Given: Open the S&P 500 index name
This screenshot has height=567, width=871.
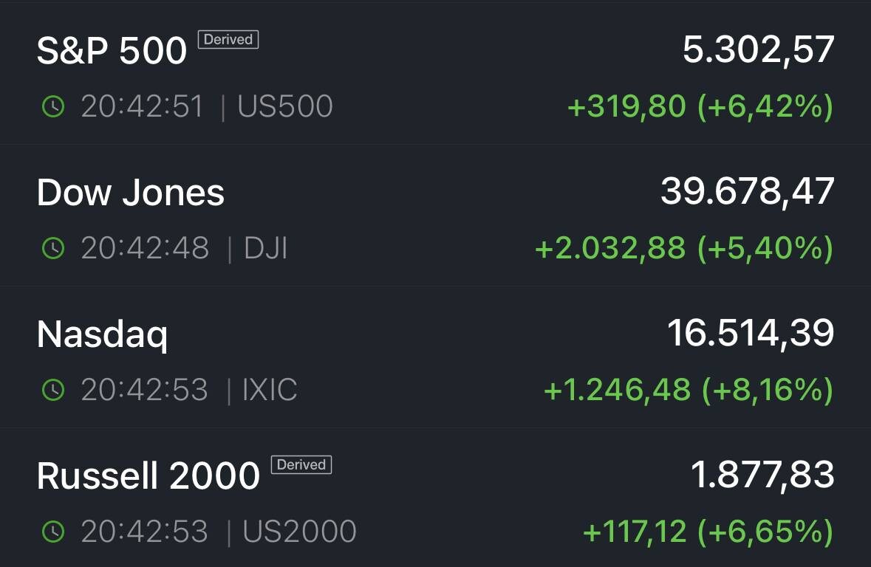Looking at the screenshot, I should point(112,50).
